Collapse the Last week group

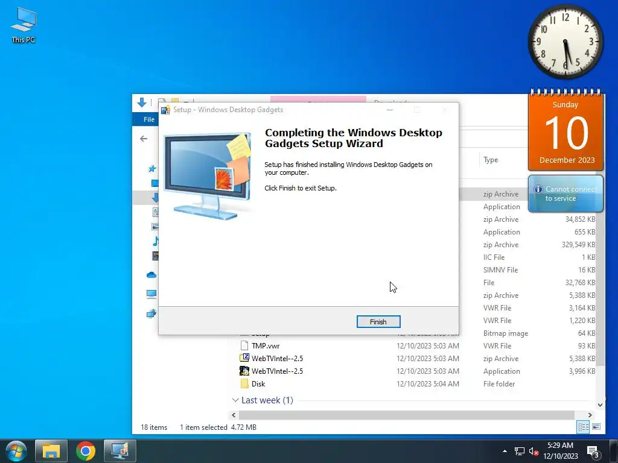[x=235, y=400]
